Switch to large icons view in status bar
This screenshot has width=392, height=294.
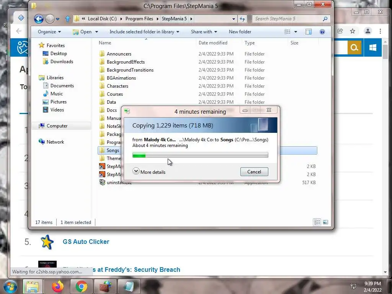325,222
